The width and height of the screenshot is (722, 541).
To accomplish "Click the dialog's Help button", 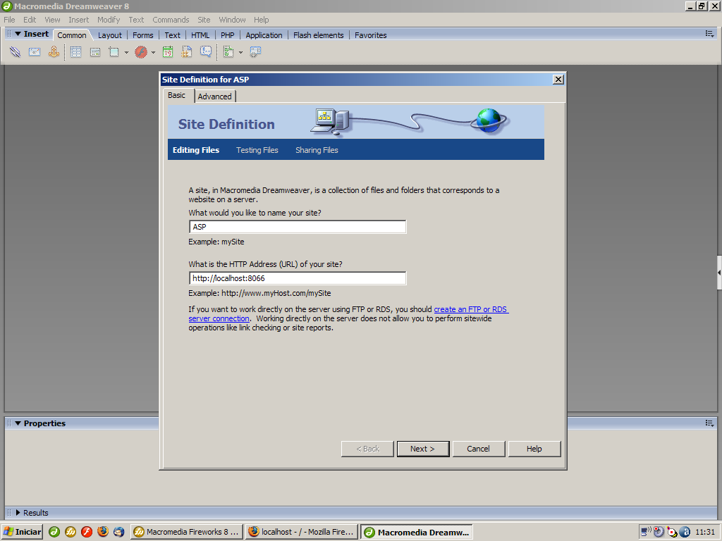I will coord(534,449).
